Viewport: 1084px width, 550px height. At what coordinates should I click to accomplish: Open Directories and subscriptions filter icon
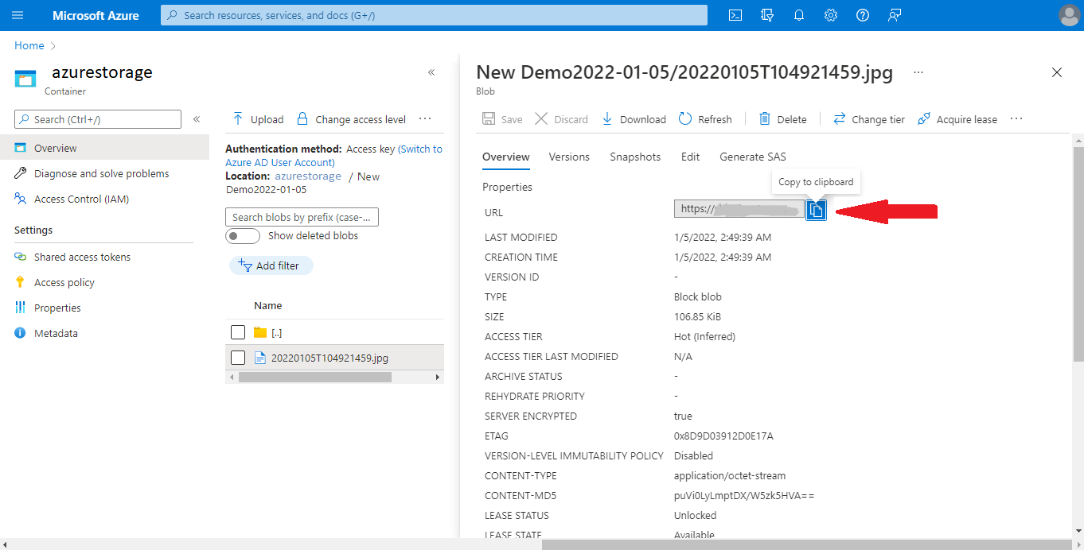point(767,15)
